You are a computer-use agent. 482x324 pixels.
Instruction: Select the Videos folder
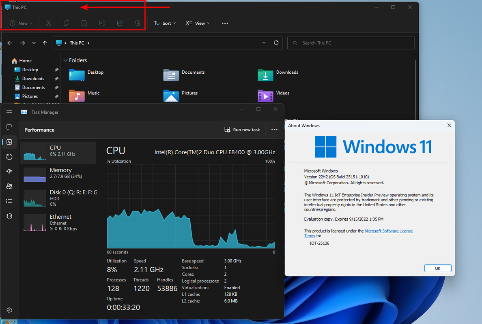pos(273,96)
